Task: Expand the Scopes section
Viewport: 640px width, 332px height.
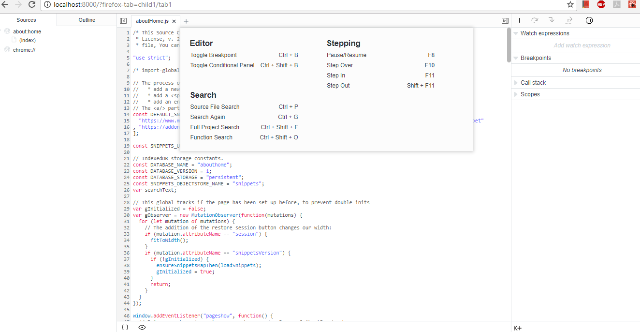Action: click(516, 94)
